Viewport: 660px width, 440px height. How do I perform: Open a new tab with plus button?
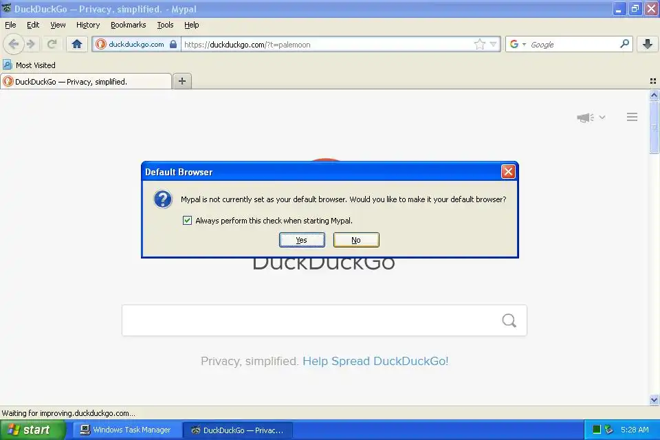click(181, 81)
